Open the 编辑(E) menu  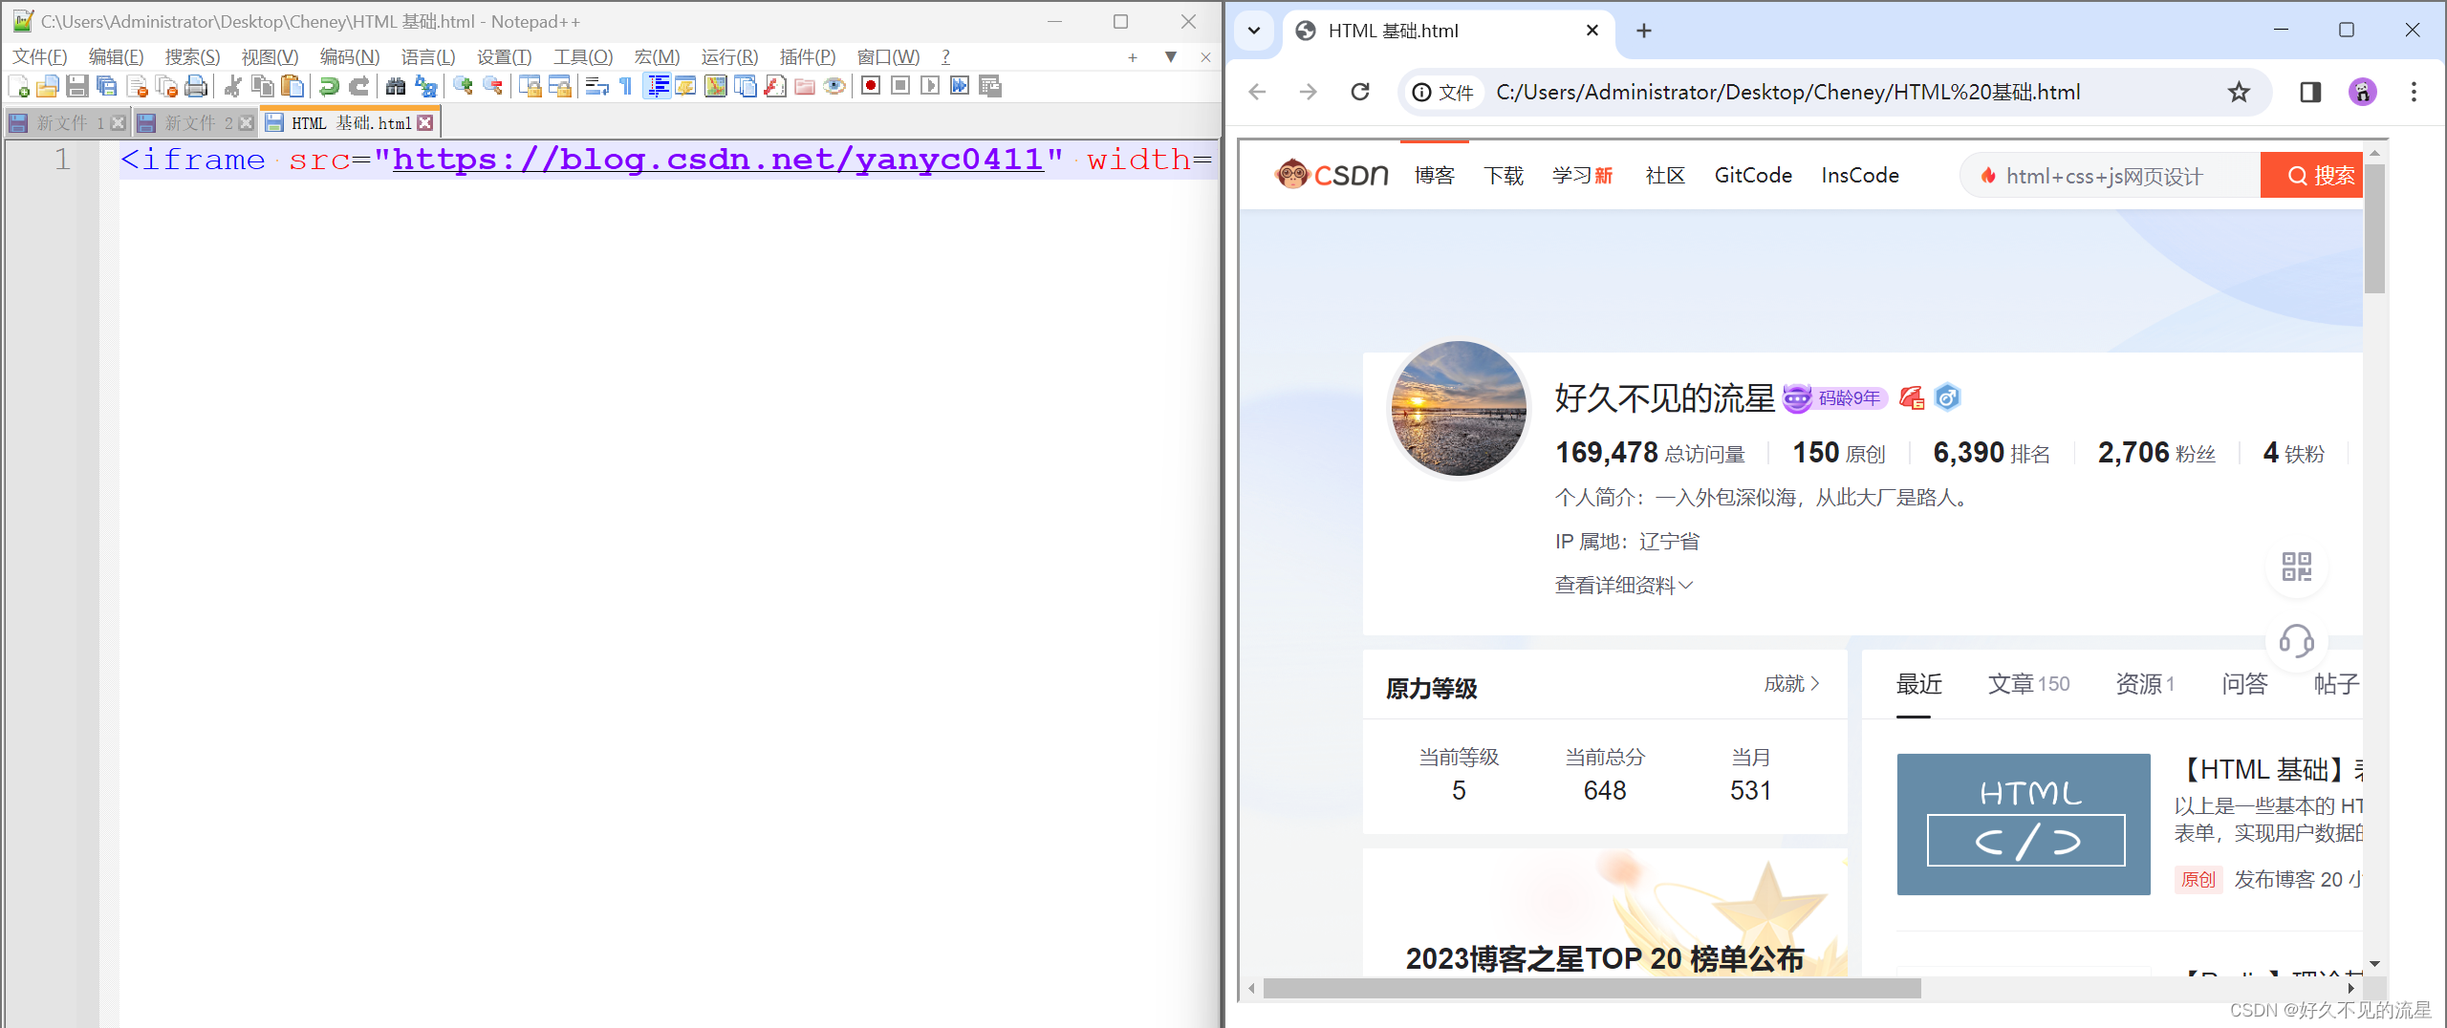point(116,57)
